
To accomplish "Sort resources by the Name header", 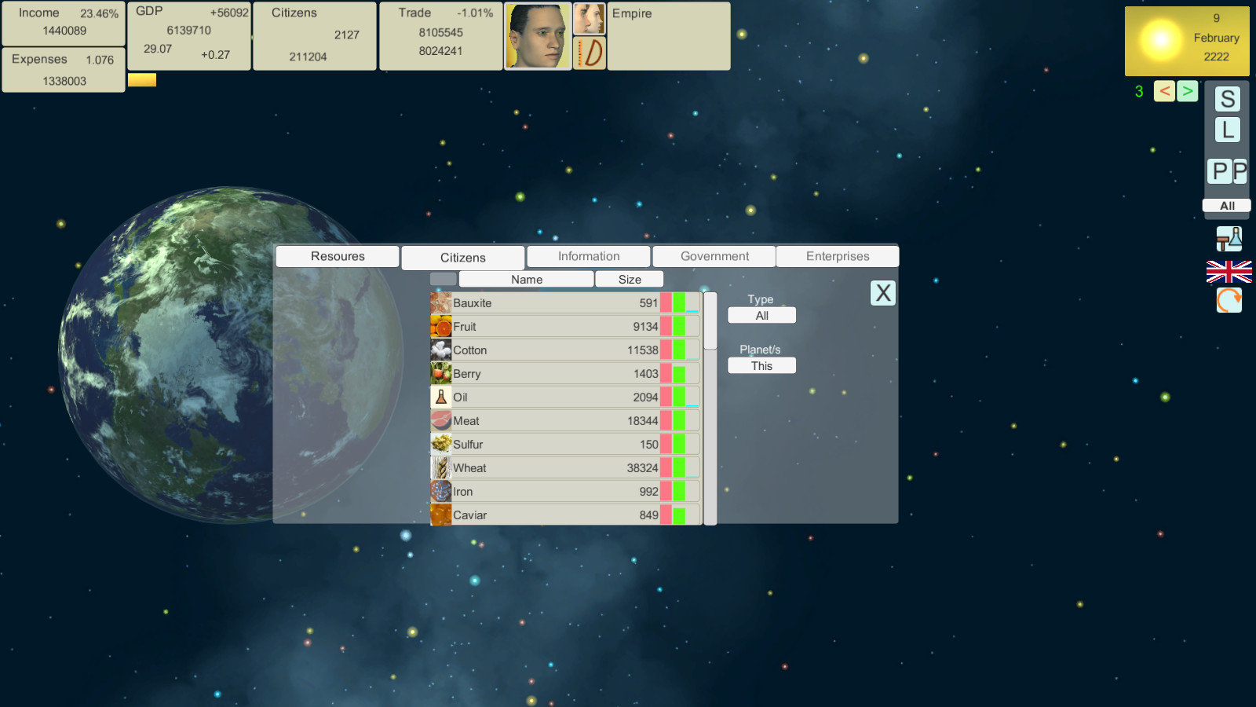I will click(x=526, y=280).
